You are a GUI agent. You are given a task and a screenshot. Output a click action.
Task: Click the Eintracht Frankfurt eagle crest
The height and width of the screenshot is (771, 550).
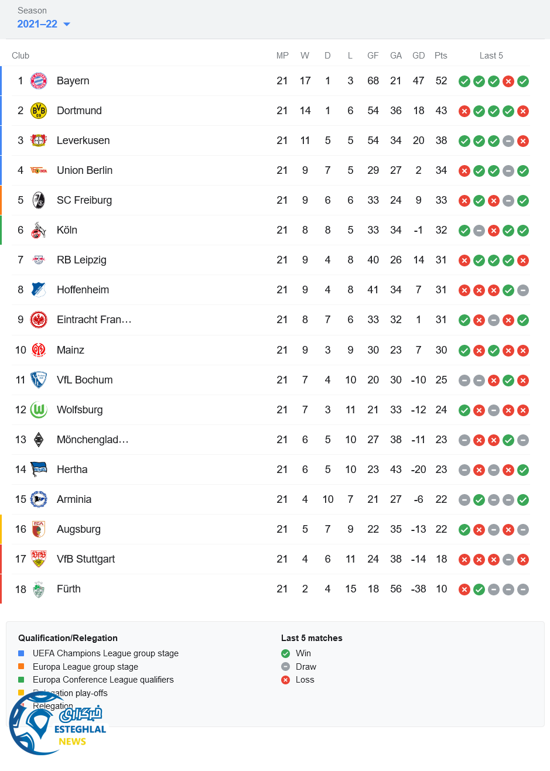point(39,320)
